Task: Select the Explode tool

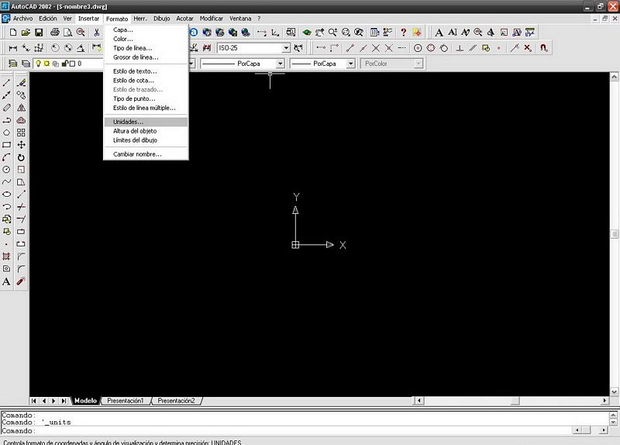Action: coord(22,281)
